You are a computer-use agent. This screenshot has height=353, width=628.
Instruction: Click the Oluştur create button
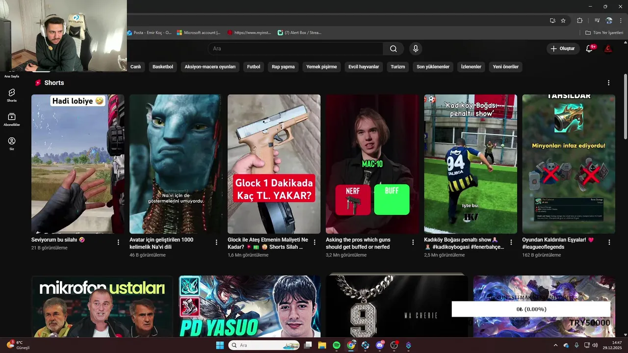pyautogui.click(x=562, y=49)
